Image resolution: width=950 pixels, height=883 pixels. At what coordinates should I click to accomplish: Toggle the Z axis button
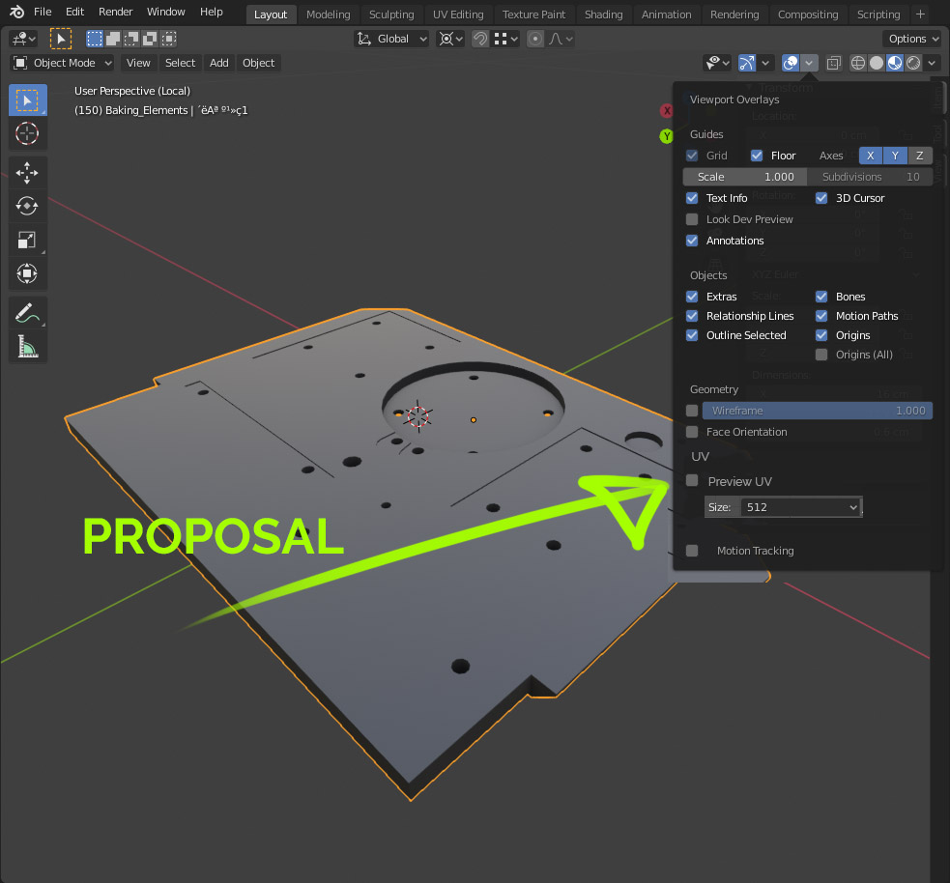920,156
